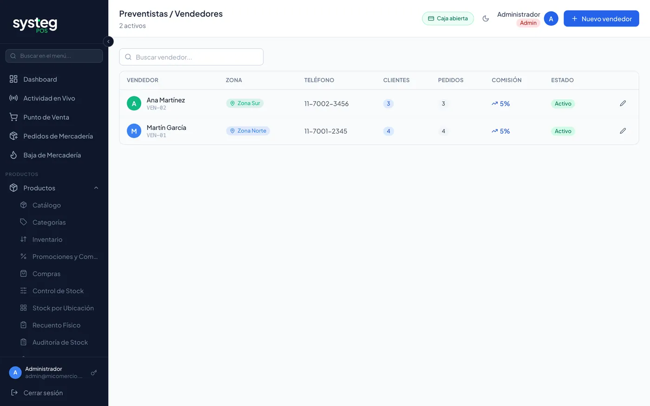Open Actividad en Vivo menu item
The width and height of the screenshot is (650, 406).
click(54, 98)
